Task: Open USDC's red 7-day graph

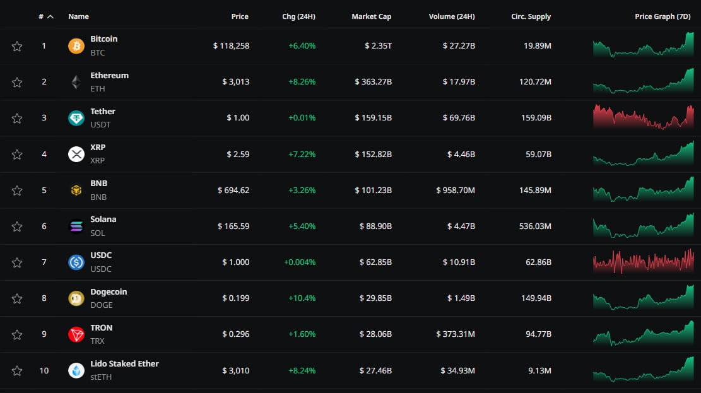Action: click(x=644, y=261)
